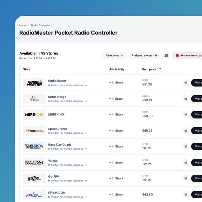Visit the Rotor Village store

[x=197, y=99]
